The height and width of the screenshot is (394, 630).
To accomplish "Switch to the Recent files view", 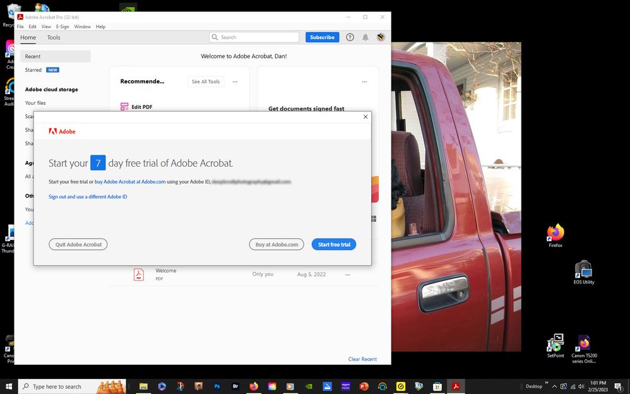I will tap(32, 56).
